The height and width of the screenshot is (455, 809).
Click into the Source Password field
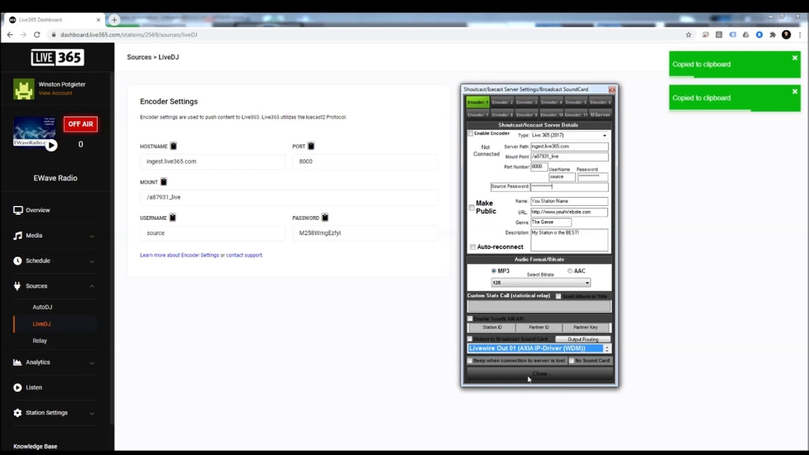[x=569, y=186]
